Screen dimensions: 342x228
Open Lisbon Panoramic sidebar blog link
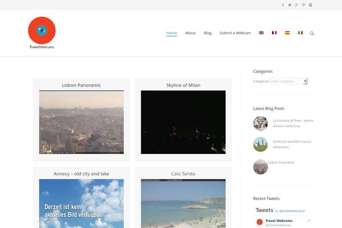coord(281,162)
